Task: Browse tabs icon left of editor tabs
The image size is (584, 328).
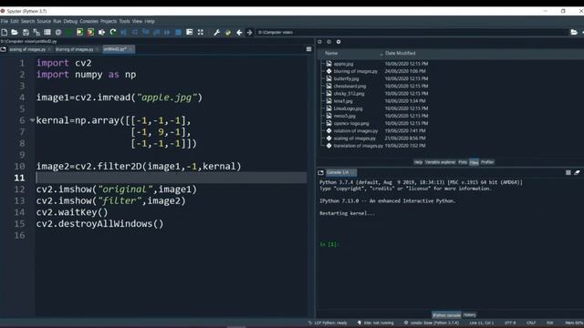Action: click(4, 49)
